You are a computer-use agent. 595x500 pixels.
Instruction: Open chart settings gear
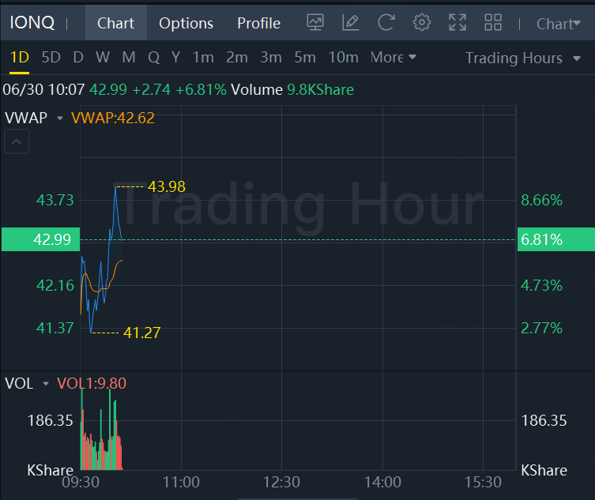[422, 23]
